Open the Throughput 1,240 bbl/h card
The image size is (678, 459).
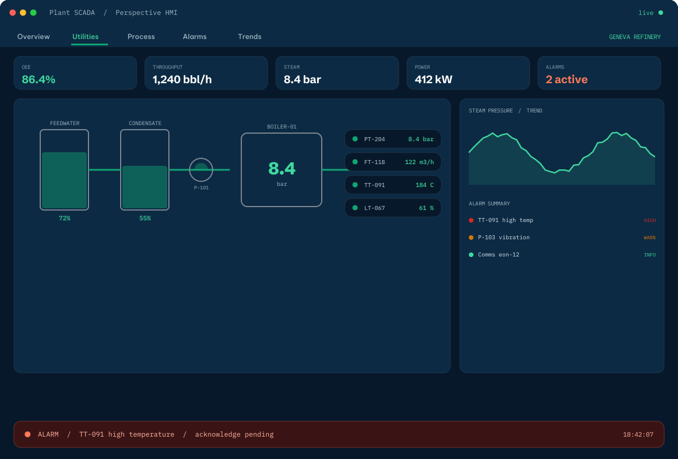coord(206,73)
